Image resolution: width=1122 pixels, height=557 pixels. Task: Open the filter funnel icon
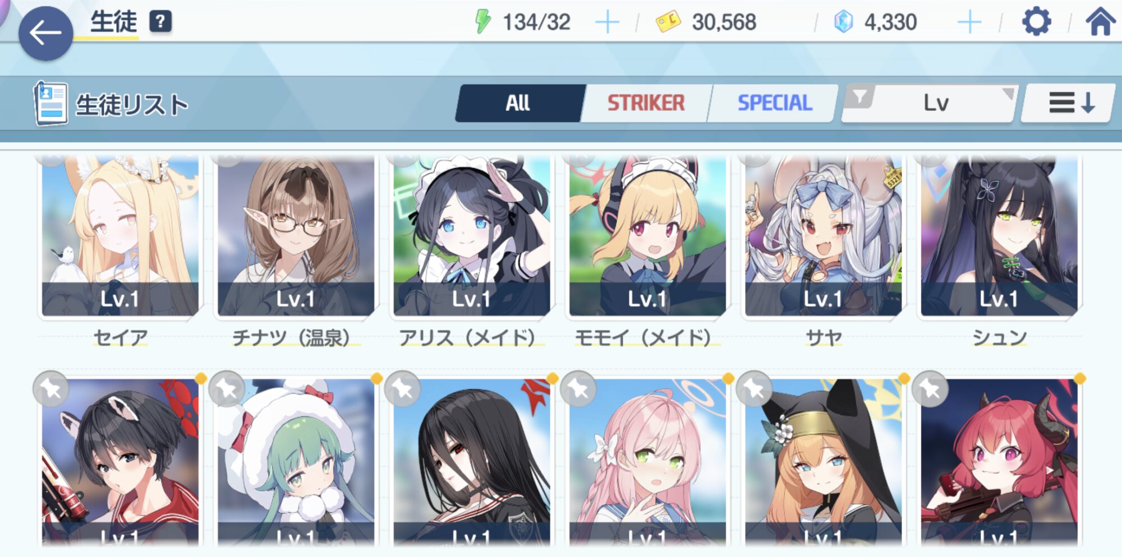point(859,96)
